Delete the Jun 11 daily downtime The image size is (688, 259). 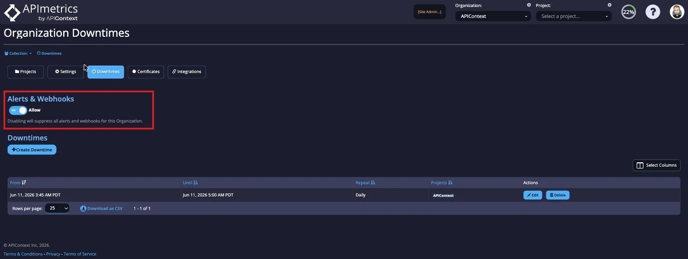click(558, 195)
